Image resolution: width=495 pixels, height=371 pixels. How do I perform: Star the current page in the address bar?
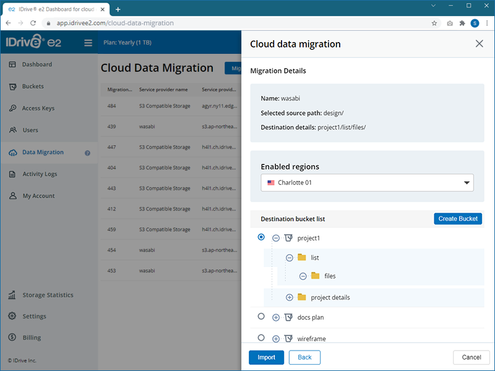[x=435, y=23]
